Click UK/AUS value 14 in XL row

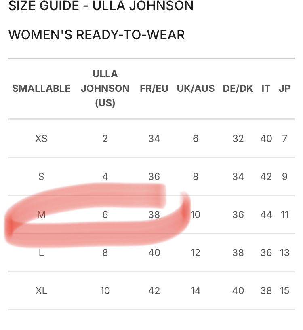click(x=196, y=291)
